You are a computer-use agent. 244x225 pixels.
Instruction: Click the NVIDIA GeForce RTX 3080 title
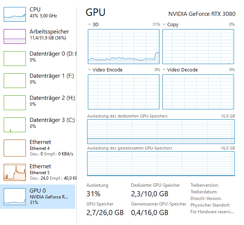(202, 14)
